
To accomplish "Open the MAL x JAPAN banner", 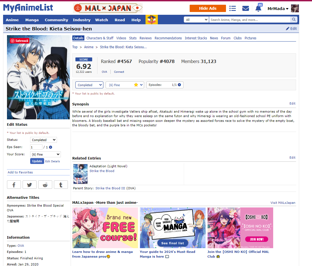I will click(x=108, y=8).
